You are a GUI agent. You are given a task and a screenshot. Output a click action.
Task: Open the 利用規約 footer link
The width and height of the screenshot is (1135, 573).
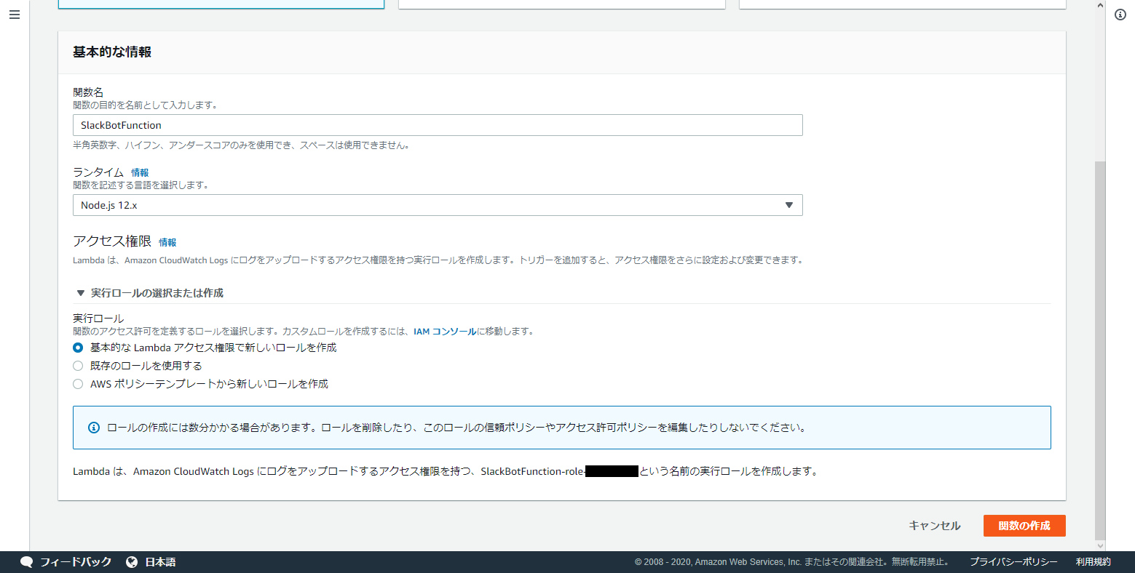tap(1094, 562)
